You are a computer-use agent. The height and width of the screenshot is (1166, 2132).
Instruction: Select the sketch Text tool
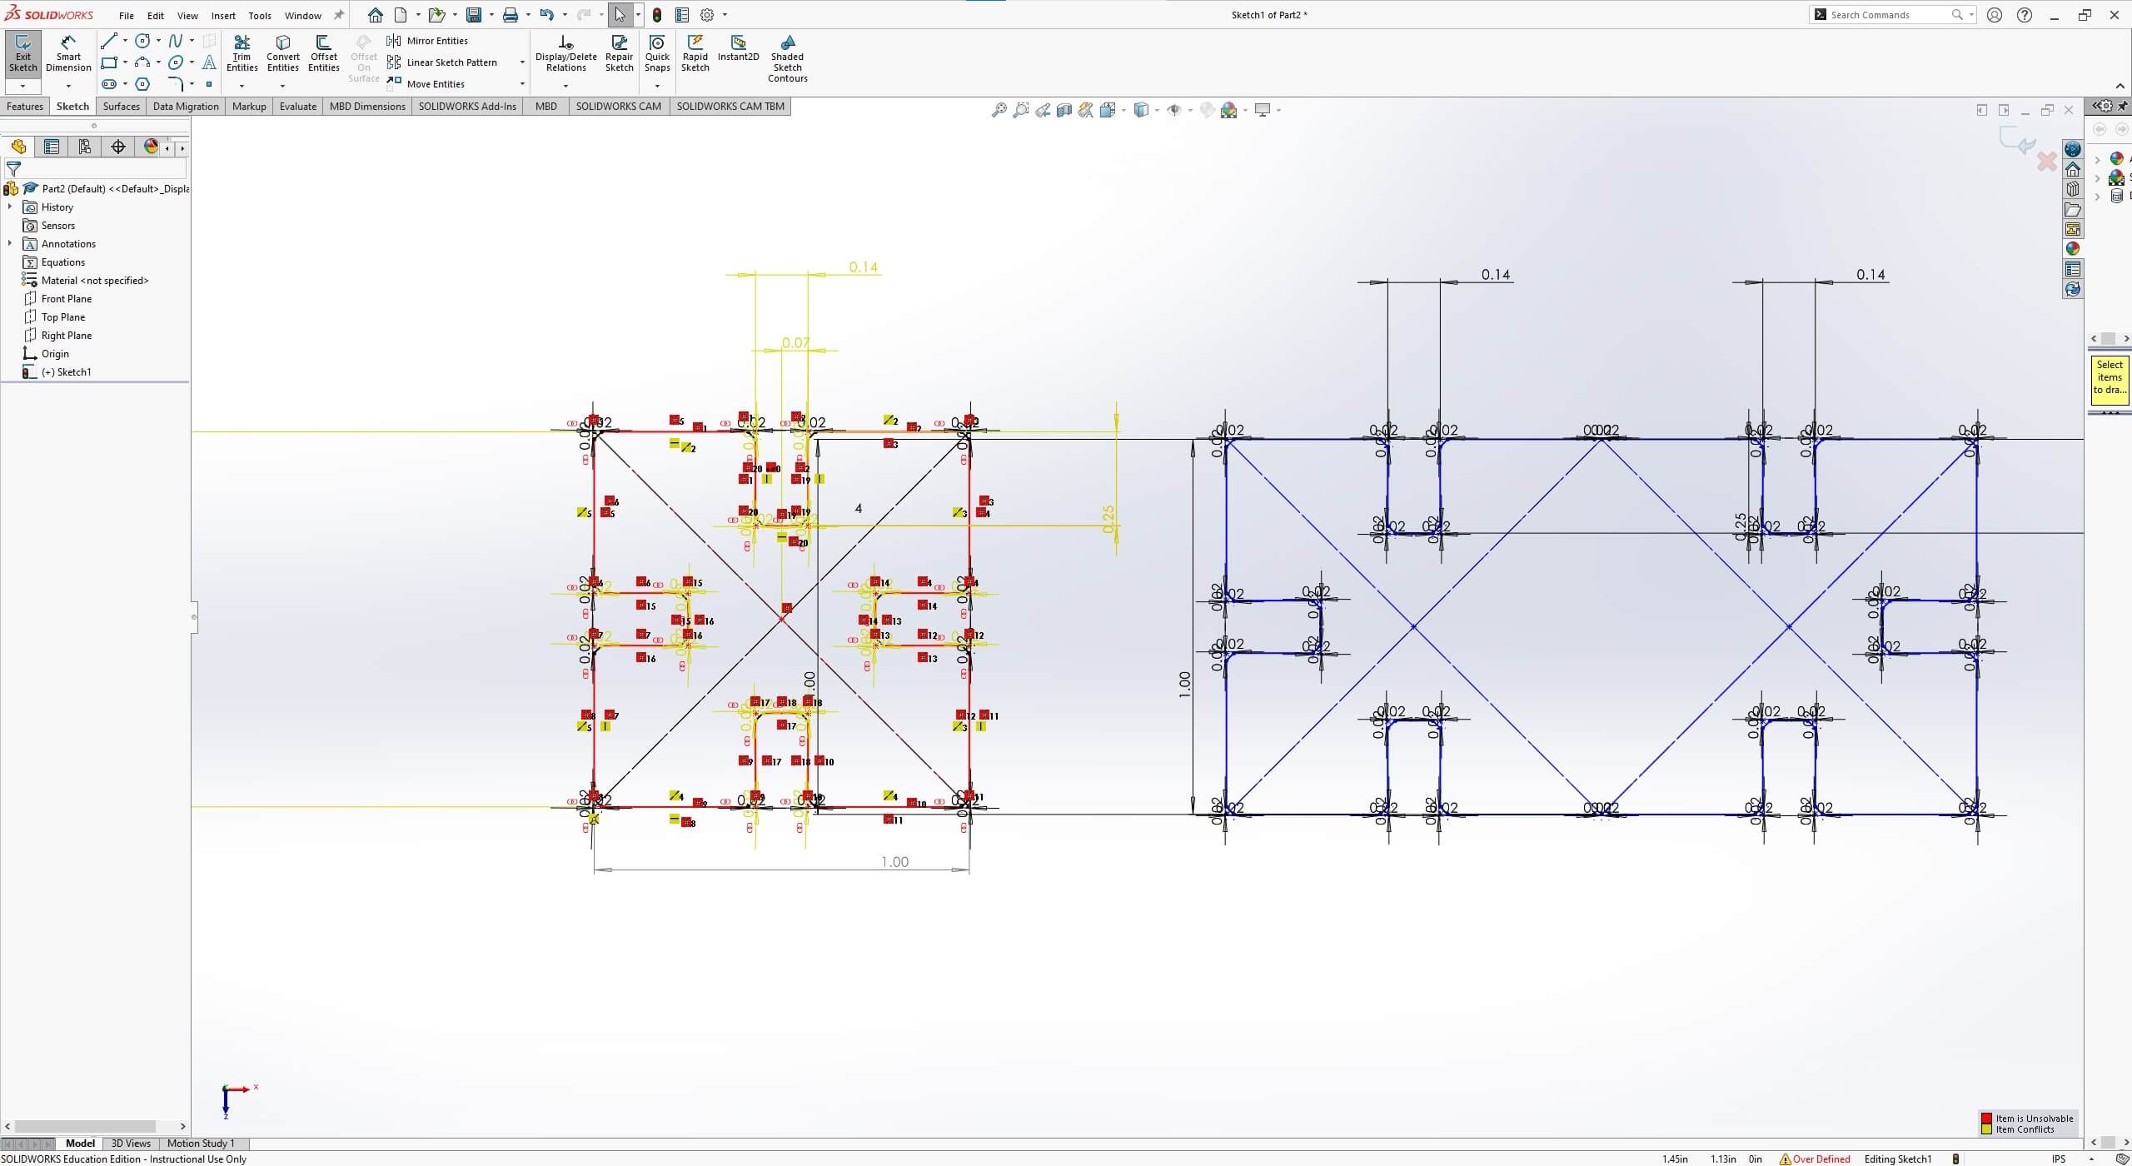point(209,62)
